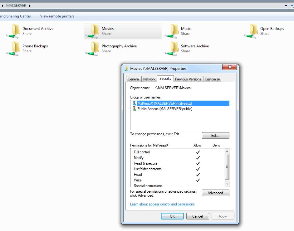
Task: Click the Photography Archive folder name
Action: [x=119, y=46]
